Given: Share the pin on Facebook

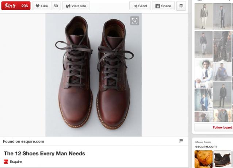Looking at the screenshot, I should point(163,6).
